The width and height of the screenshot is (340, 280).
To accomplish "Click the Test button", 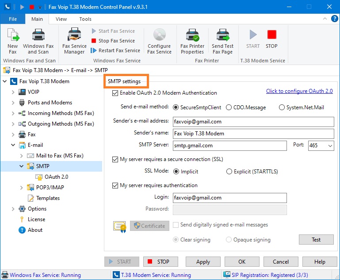I will [x=316, y=239].
